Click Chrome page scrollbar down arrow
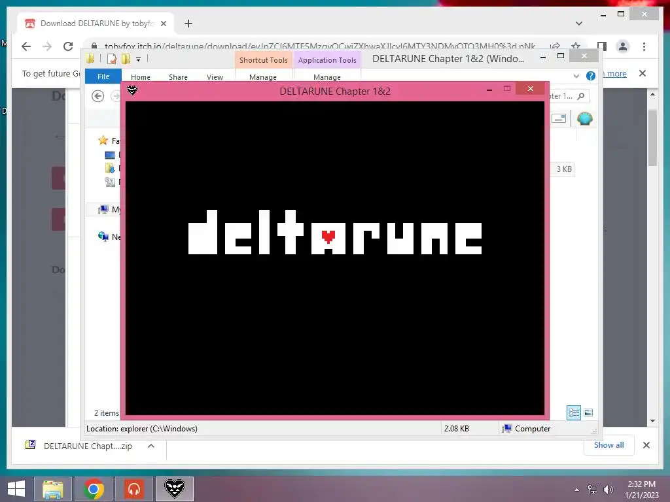The image size is (670, 502). click(x=652, y=420)
